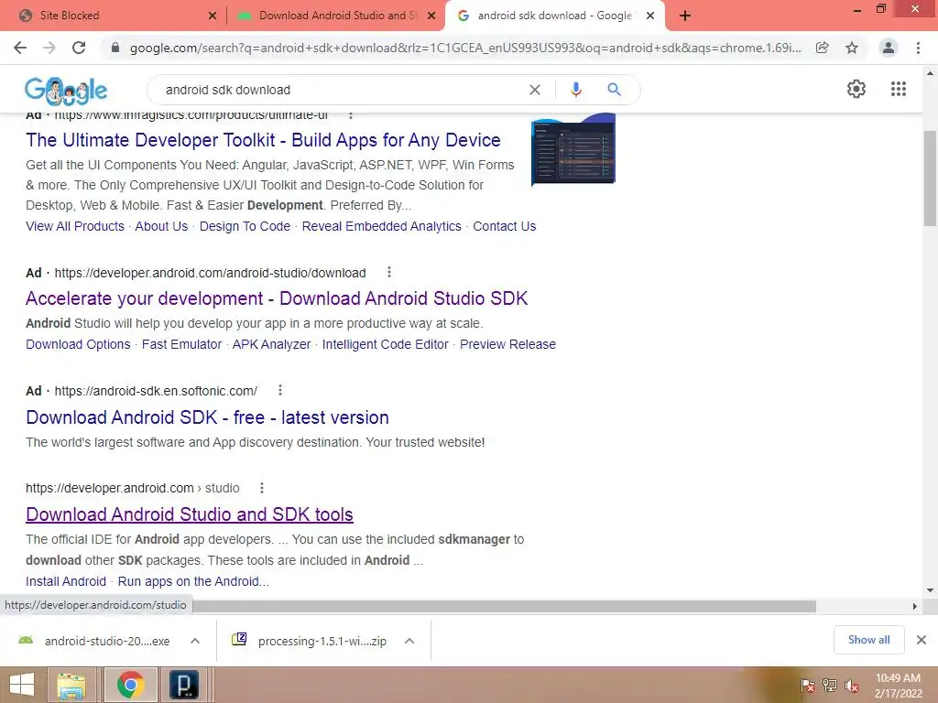
Task: Select the android sdk download Google tab
Action: pyautogui.click(x=554, y=16)
